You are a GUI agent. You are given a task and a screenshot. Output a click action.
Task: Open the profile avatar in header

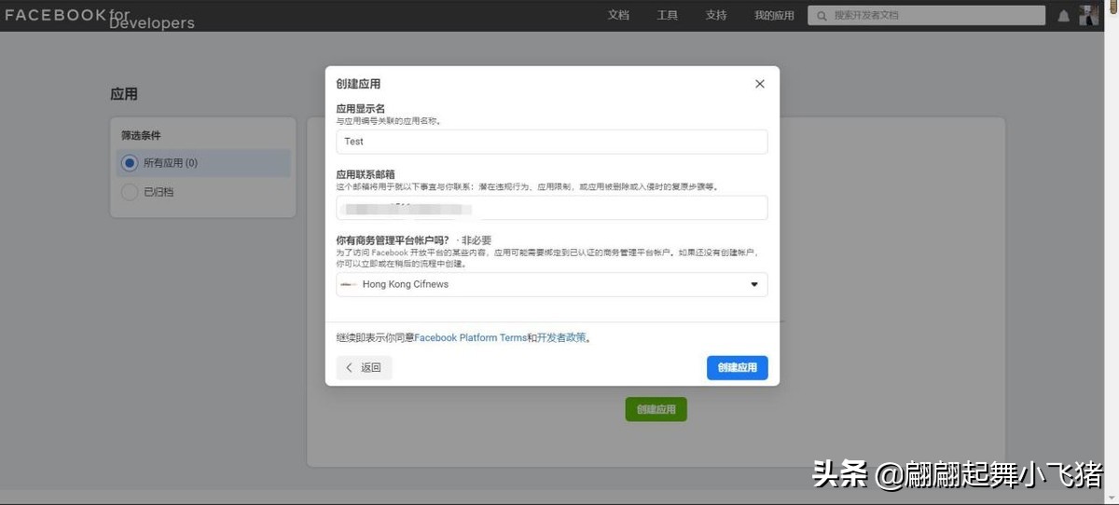click(1089, 15)
